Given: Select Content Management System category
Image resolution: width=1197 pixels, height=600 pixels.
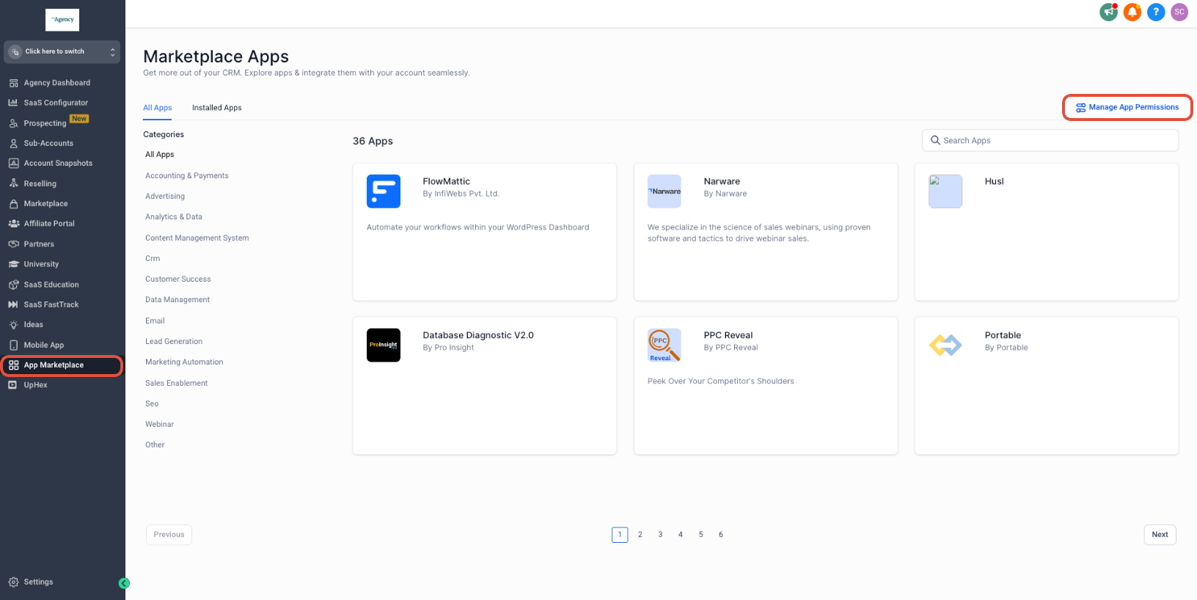Looking at the screenshot, I should (x=197, y=238).
